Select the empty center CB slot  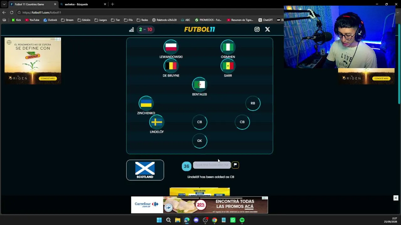pos(200,122)
